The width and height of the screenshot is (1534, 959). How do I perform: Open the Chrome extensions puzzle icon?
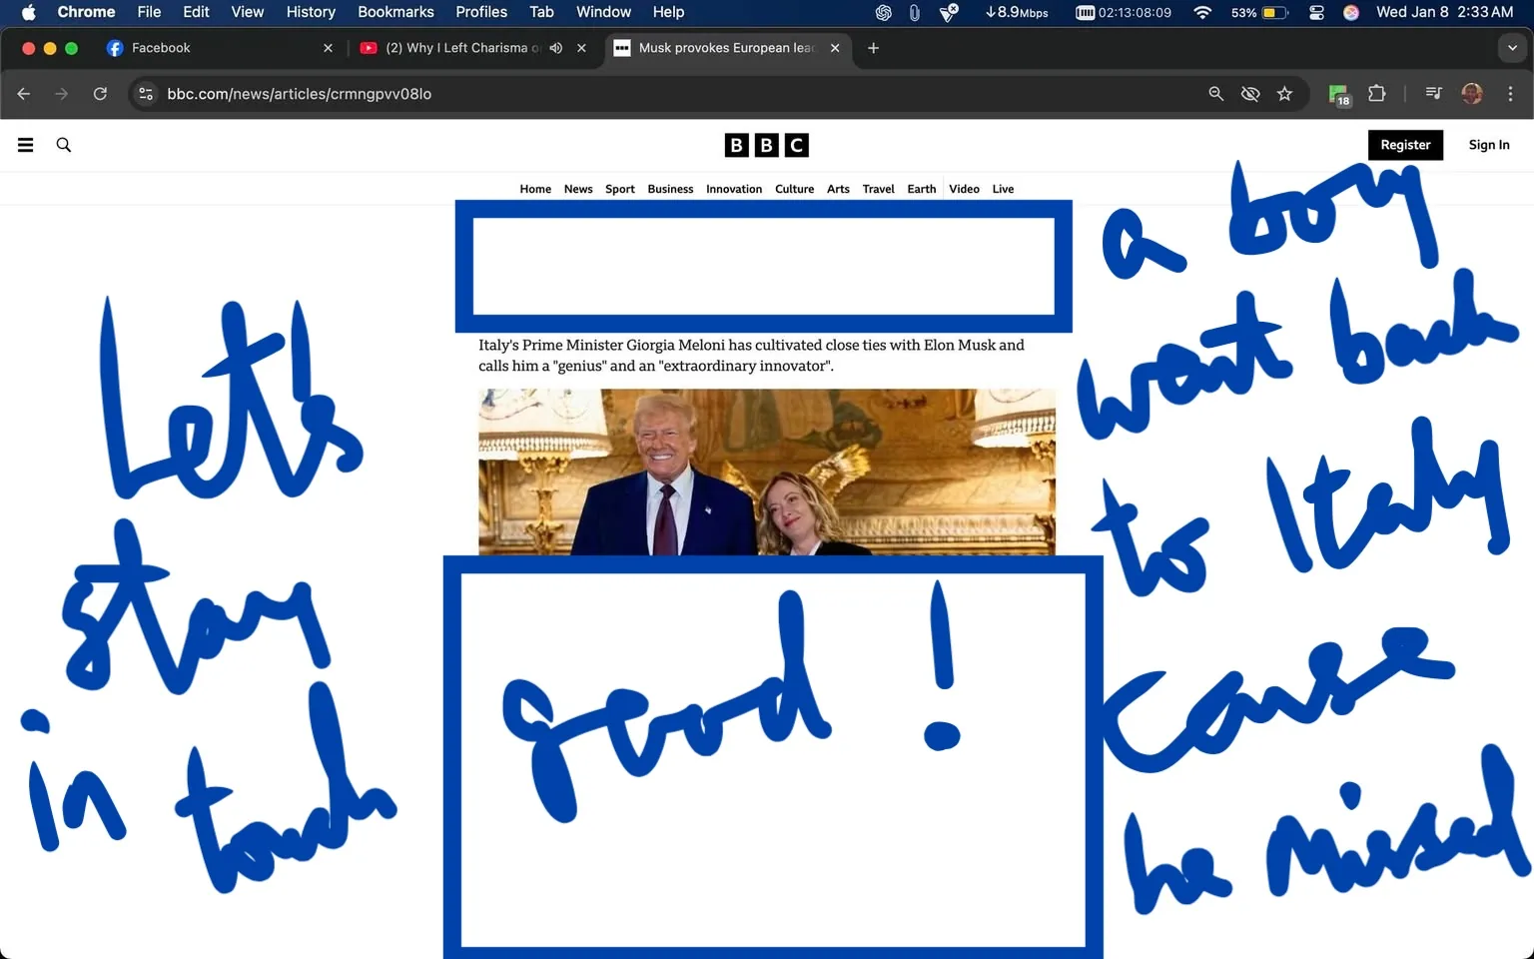(1376, 94)
